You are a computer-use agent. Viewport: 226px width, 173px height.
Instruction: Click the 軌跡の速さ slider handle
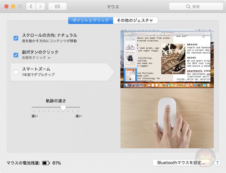coord(63,108)
